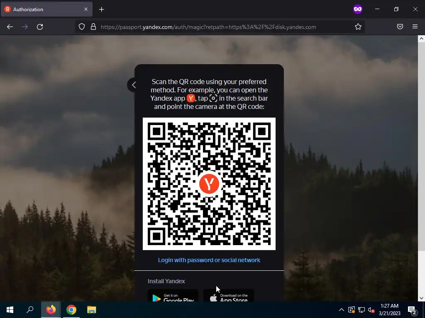Click the camera scan icon in instructions
Screen dimensions: 425x318
coord(213,98)
